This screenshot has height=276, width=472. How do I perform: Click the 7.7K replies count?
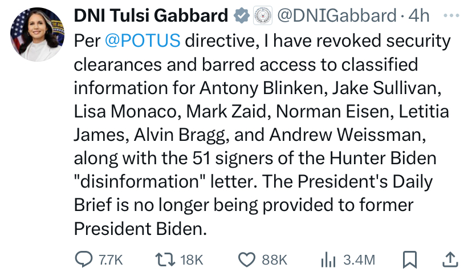click(111, 259)
